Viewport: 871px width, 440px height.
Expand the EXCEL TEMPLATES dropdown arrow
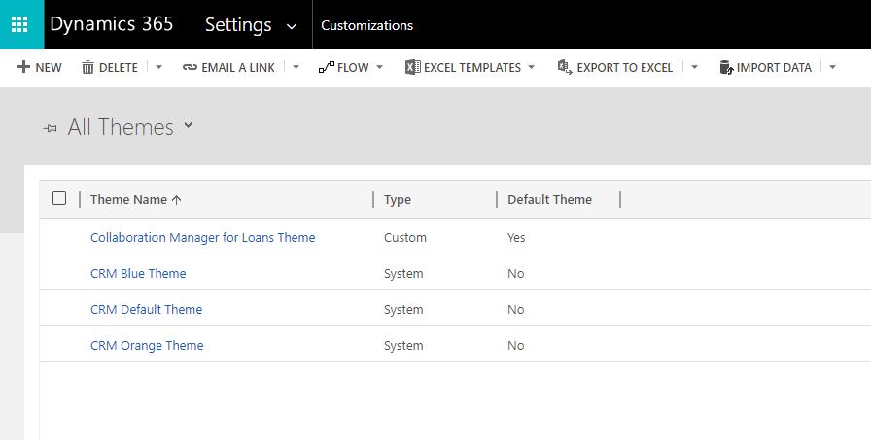[x=531, y=67]
